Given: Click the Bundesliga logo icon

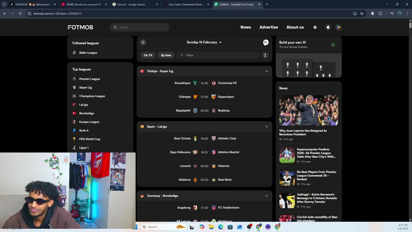Looking at the screenshot, I should click(74, 113).
